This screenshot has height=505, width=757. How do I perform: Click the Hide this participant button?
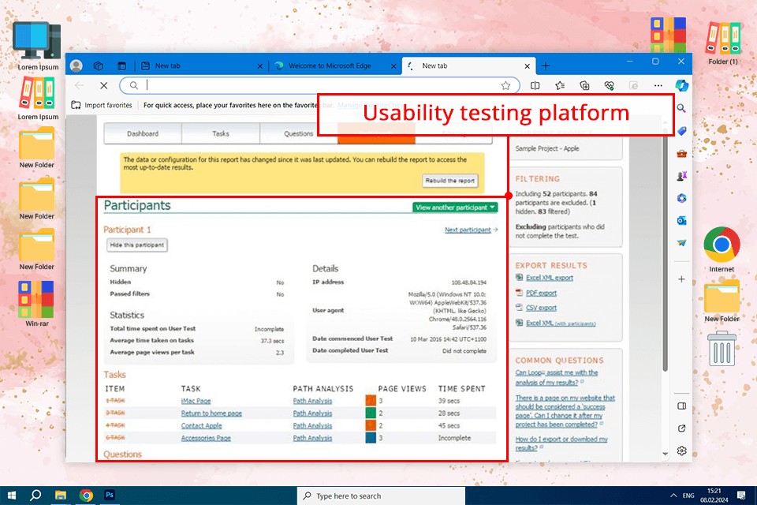click(137, 245)
